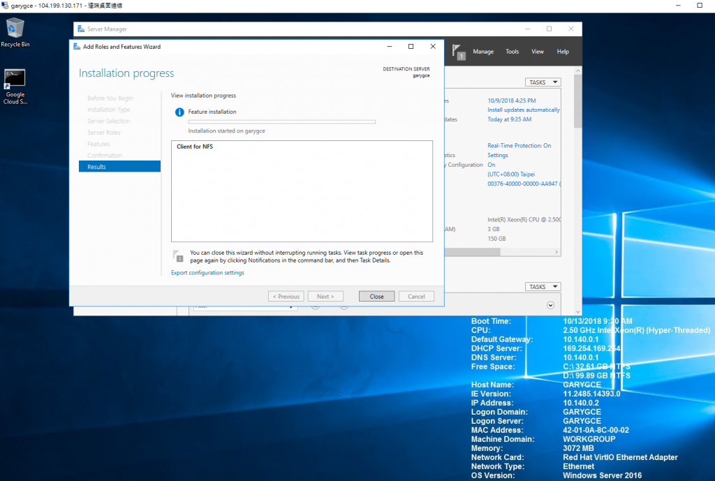The width and height of the screenshot is (715, 481).
Task: Click the Intel(R) Xeon(R) CPU processor text
Action: 524,219
